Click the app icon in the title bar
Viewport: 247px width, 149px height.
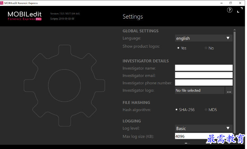(2, 3)
